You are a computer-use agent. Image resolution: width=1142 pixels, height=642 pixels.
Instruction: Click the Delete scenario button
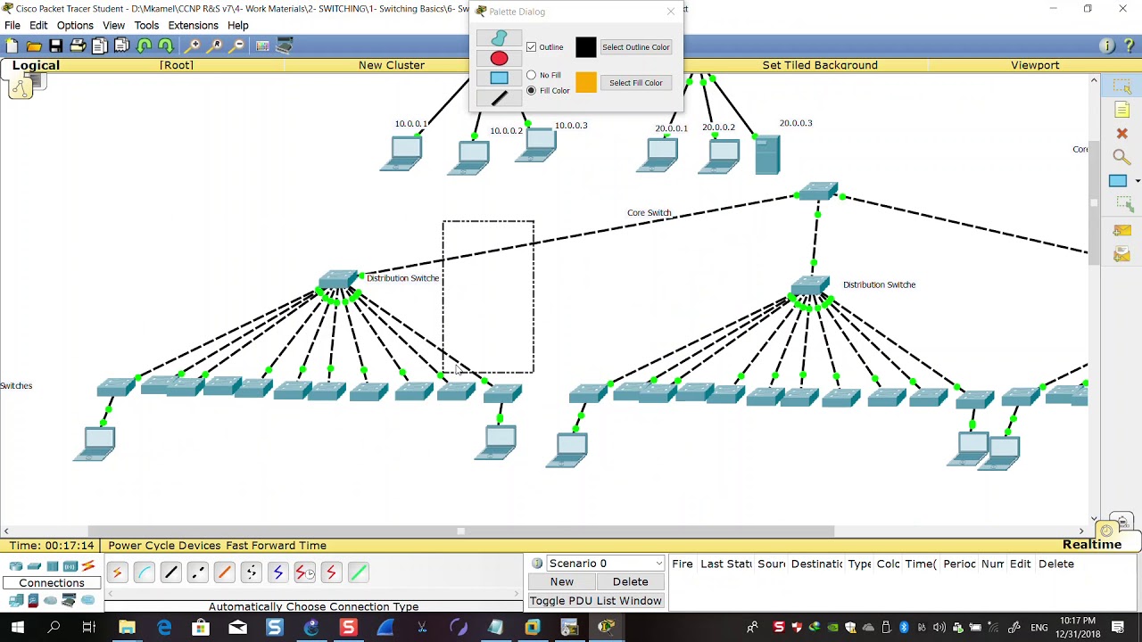[630, 581]
